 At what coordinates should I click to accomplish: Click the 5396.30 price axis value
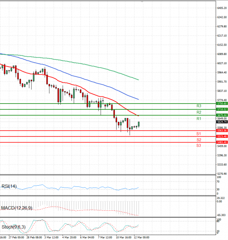222,155
